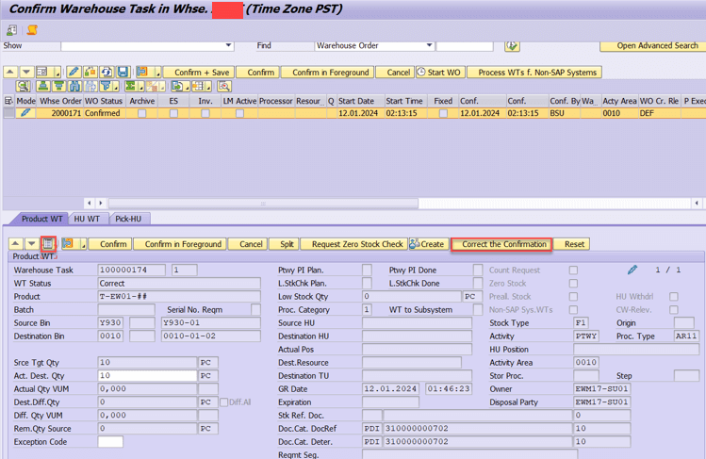Image resolution: width=706 pixels, height=459 pixels.
Task: Click the Correct the Confirmation button
Action: click(502, 244)
